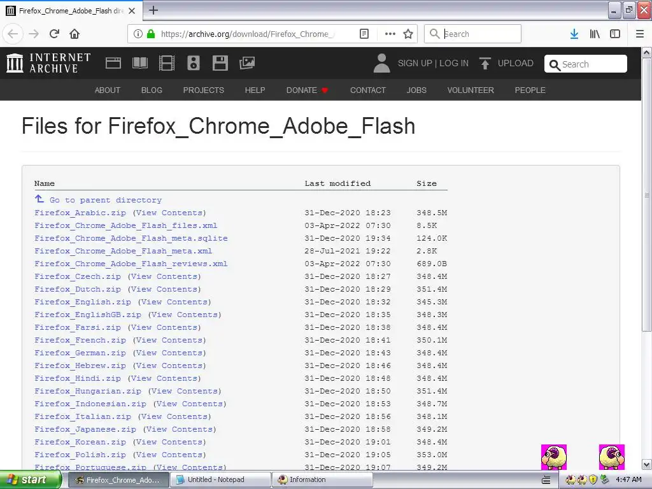The width and height of the screenshot is (652, 489).
Task: Open the Internet Archive video film icon
Action: point(166,63)
